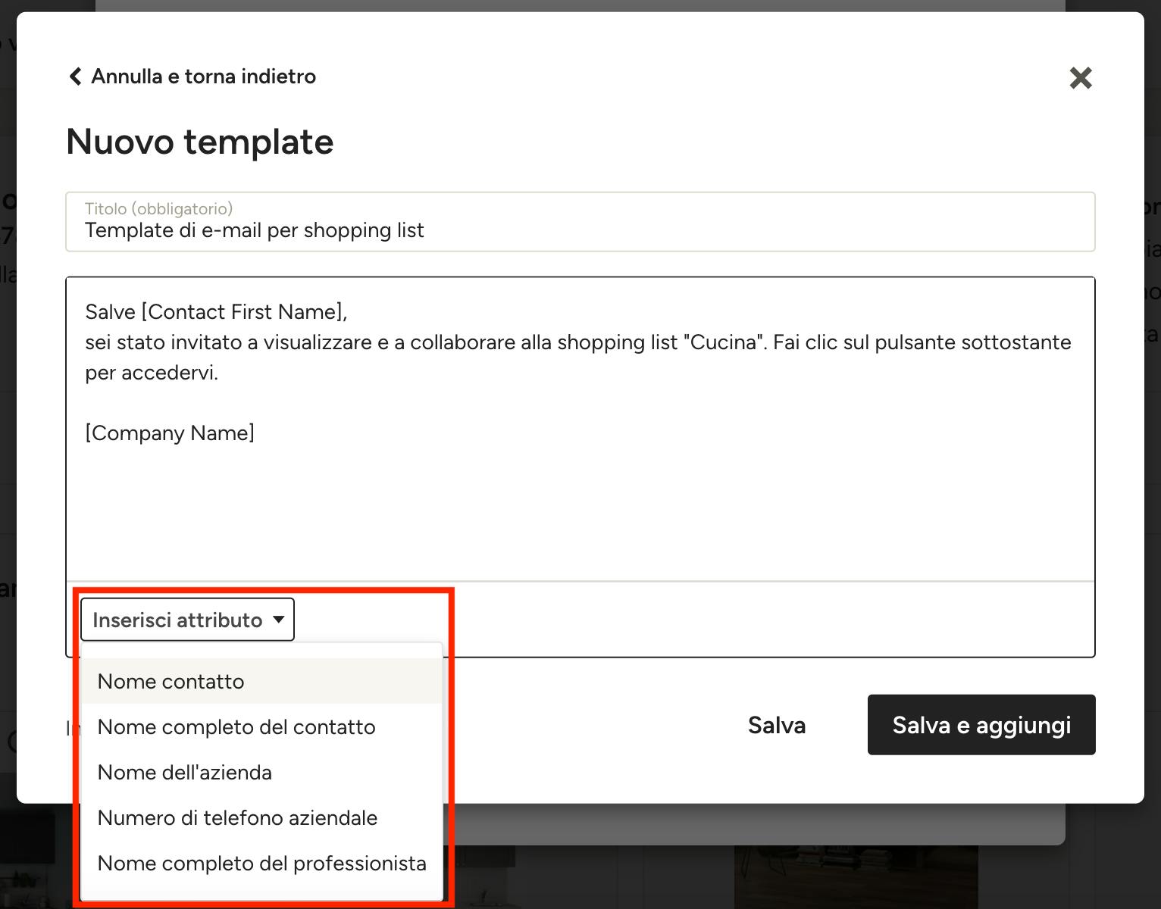Choose Nome completo del professionista

tap(261, 863)
